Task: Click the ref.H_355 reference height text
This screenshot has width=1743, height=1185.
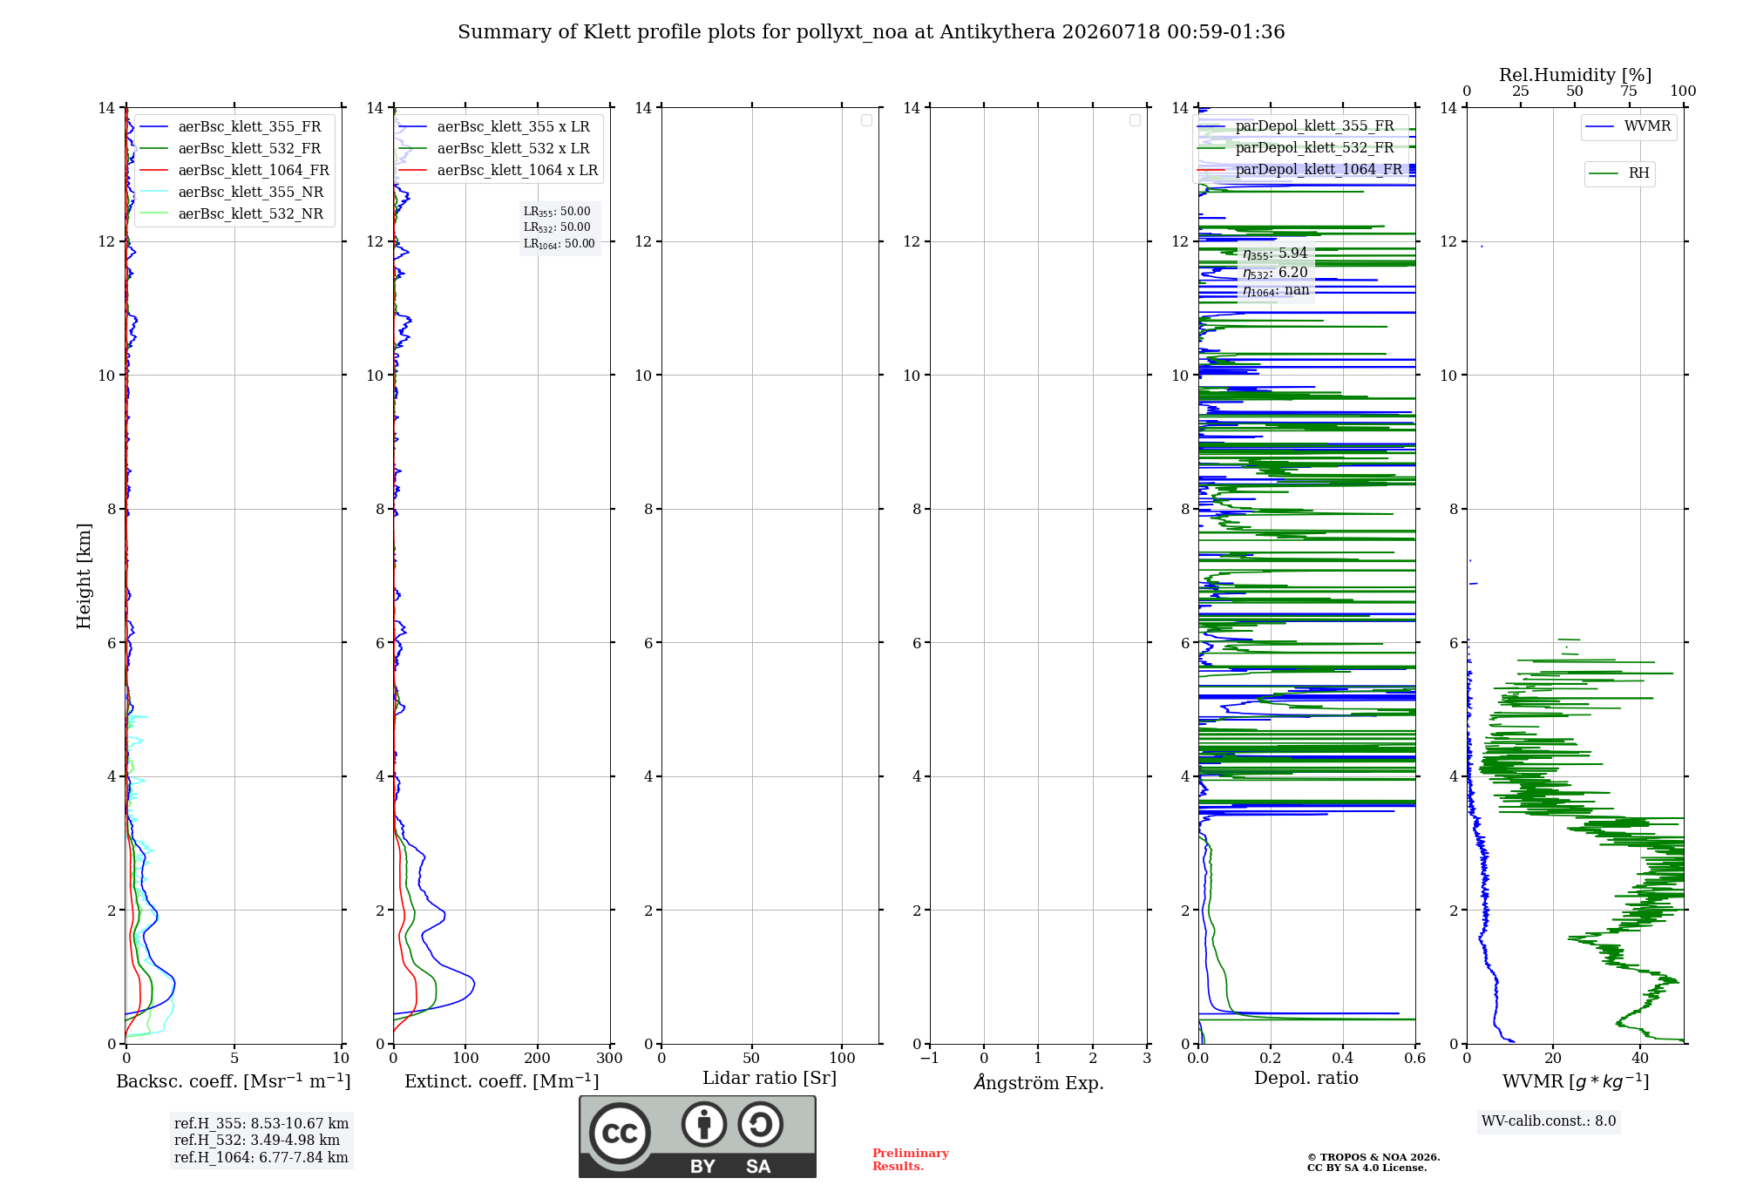Action: point(261,1124)
